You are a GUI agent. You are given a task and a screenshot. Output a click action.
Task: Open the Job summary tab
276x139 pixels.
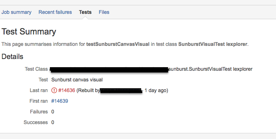point(16,12)
